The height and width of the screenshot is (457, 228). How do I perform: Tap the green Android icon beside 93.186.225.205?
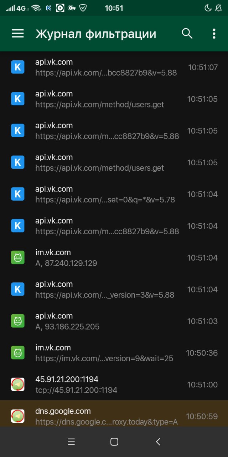pyautogui.click(x=18, y=321)
